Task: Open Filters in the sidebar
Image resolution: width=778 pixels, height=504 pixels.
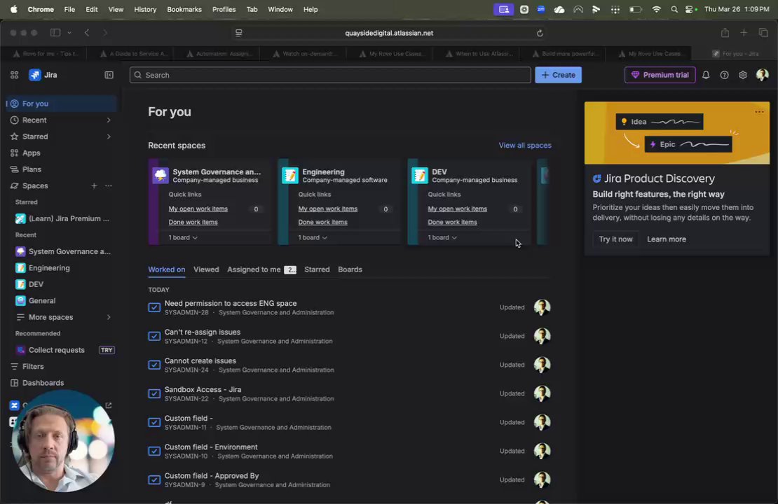Action: pyautogui.click(x=61, y=366)
